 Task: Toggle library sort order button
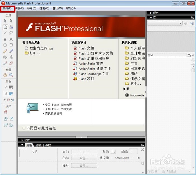(x=193, y=55)
